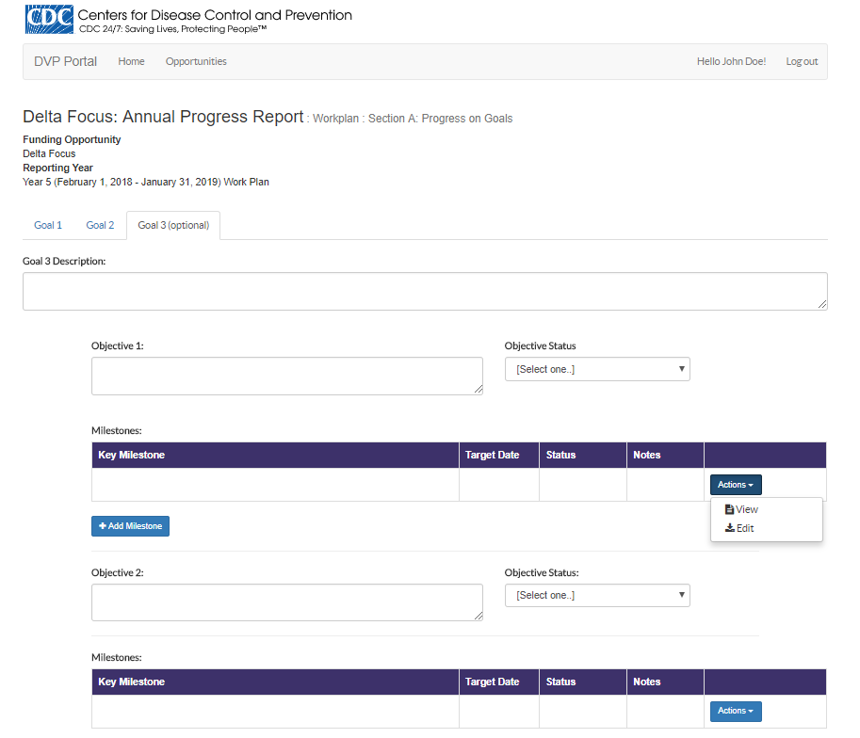The height and width of the screenshot is (738, 860).
Task: Click the DVP Portal brand link
Action: (65, 61)
